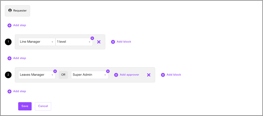263x116 pixels.
Task: Remove the step 2 approver block
Action: [x=149, y=75]
